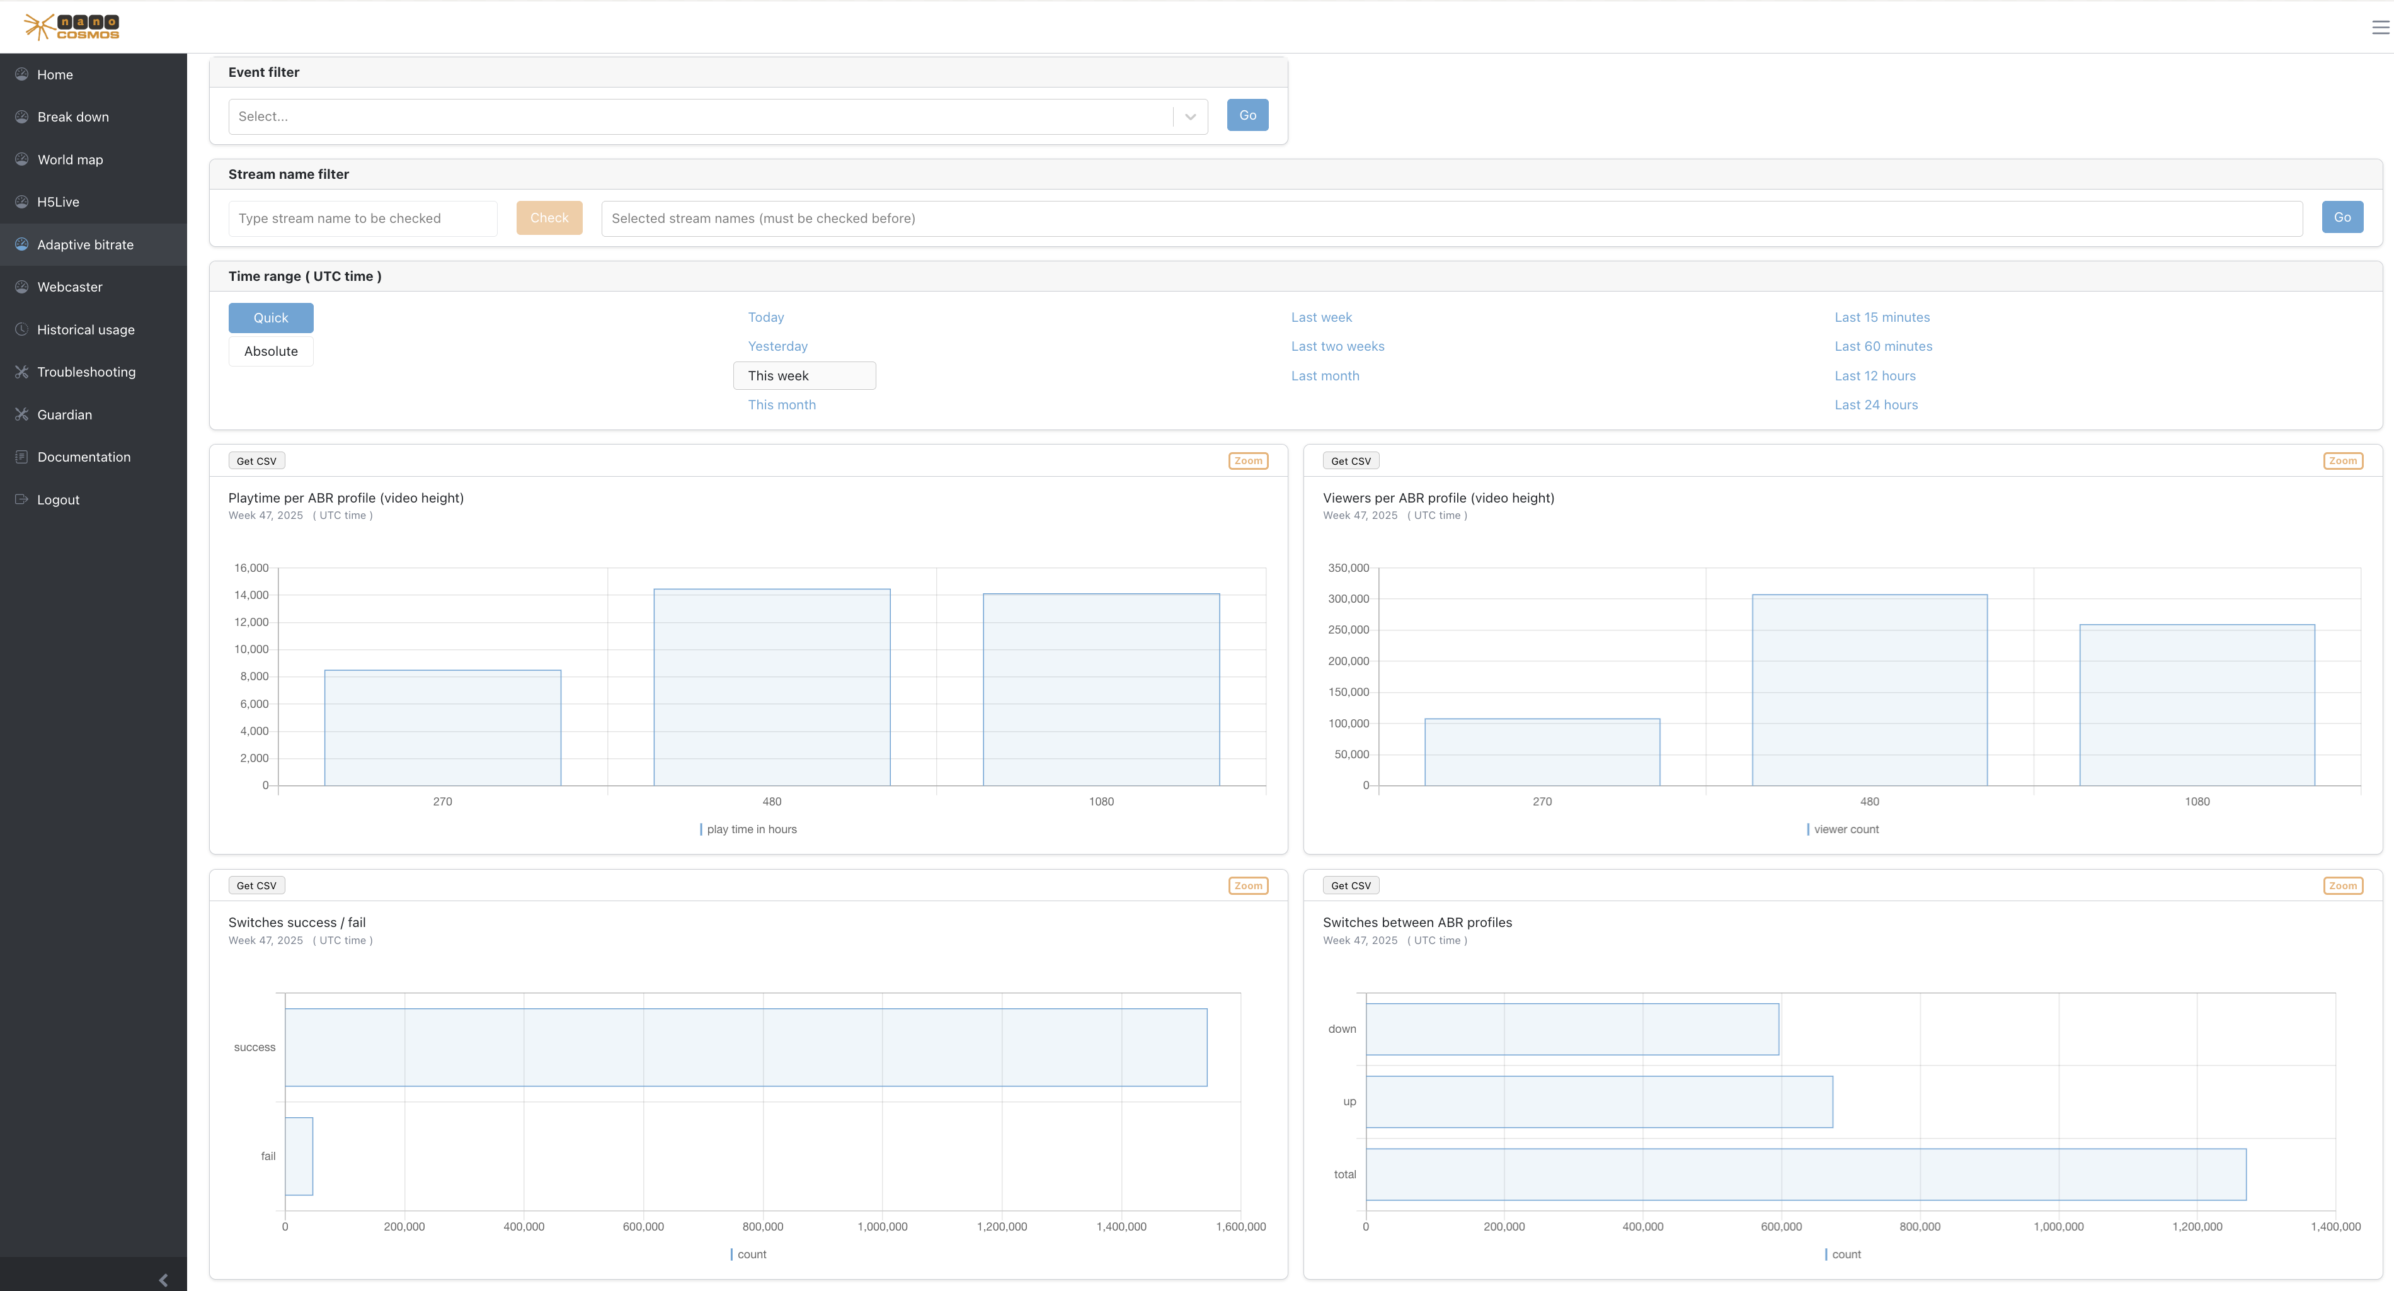Select the Troubleshooting wrench icon

click(21, 372)
